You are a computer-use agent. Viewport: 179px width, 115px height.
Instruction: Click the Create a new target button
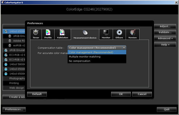pos(14,97)
